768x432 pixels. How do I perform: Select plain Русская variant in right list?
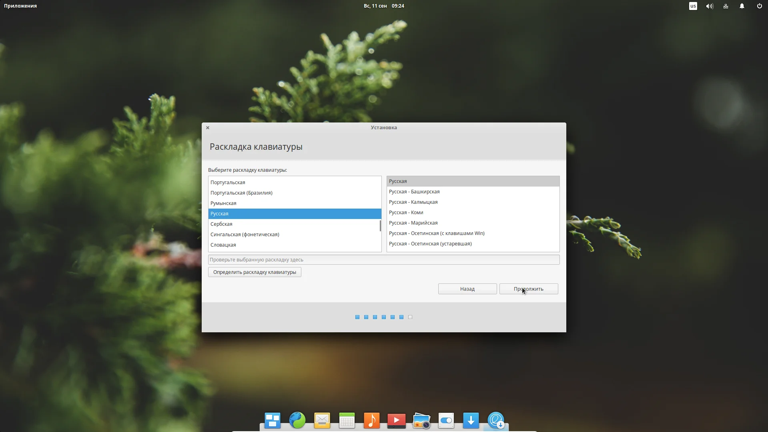tap(473, 181)
